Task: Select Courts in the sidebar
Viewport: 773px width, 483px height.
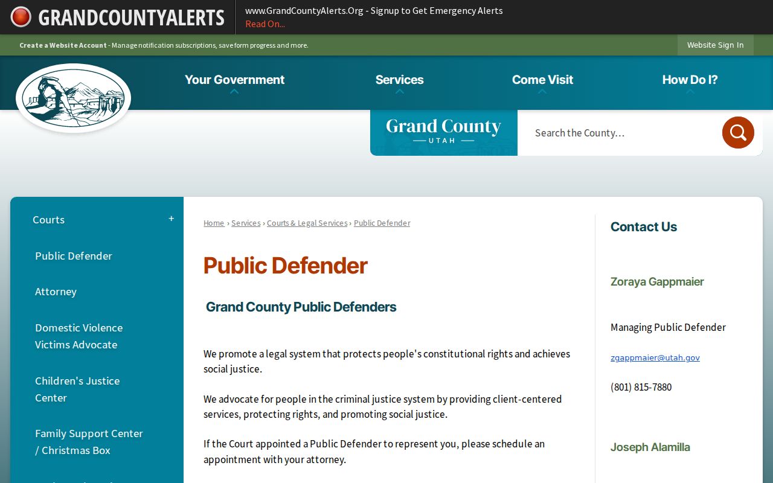Action: coord(48,220)
